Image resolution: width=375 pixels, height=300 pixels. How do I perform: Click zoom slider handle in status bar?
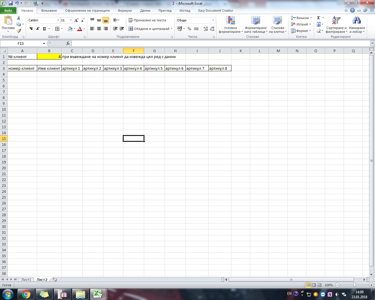pos(354,285)
